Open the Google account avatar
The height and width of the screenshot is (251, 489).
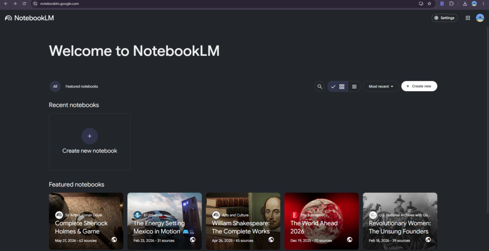tap(480, 18)
